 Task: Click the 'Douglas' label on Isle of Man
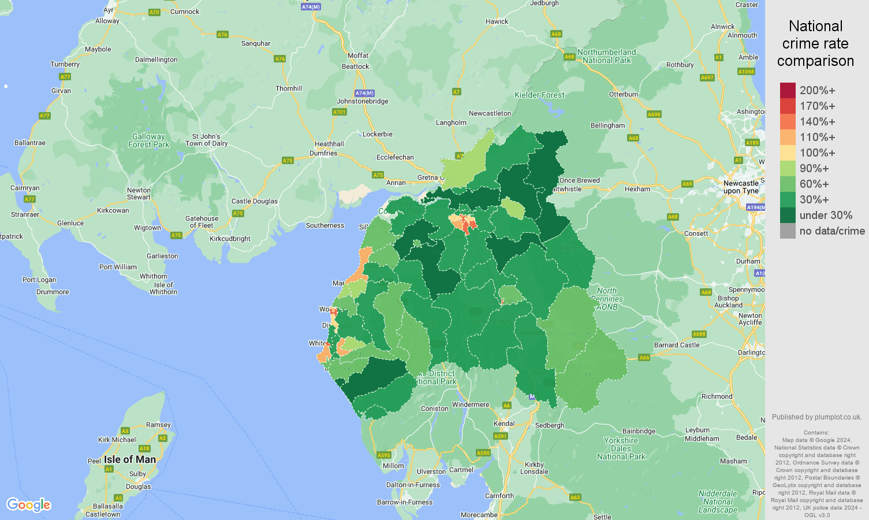139,486
